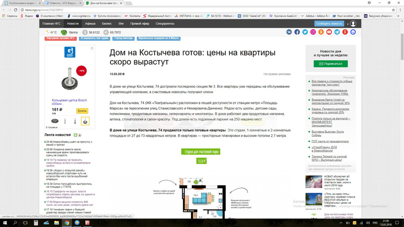Open the Новости menu item
This screenshot has width=404, height=227.
73,24
